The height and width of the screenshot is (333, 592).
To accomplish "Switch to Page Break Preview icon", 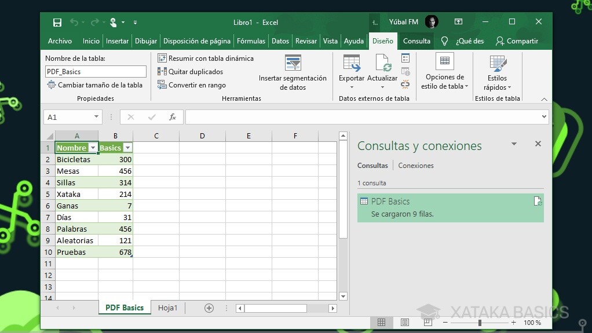I will click(x=427, y=322).
